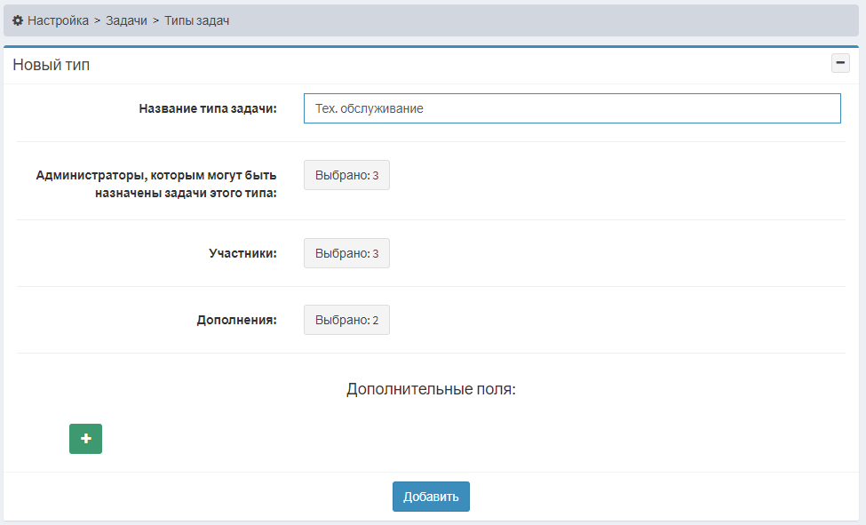Click the separator arrow after Настройка

coord(97,20)
